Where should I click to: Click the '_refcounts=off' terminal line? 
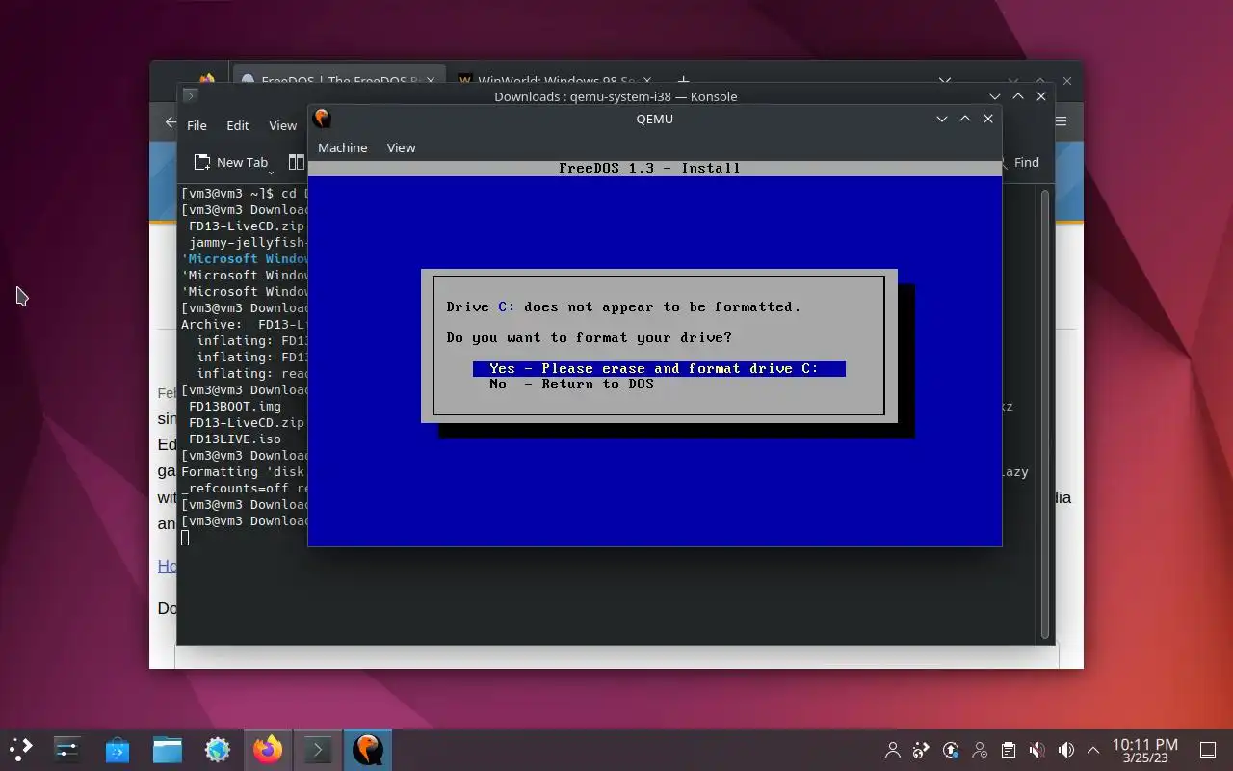pos(244,488)
